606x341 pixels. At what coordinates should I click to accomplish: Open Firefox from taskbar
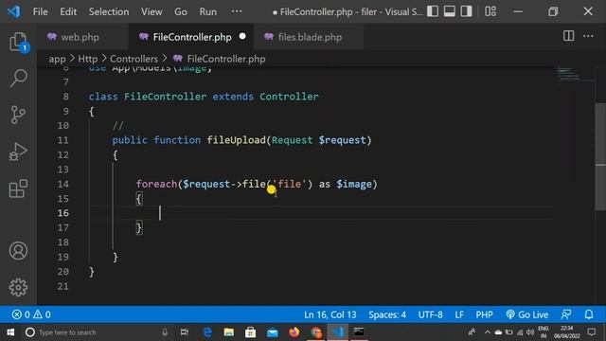tap(294, 332)
